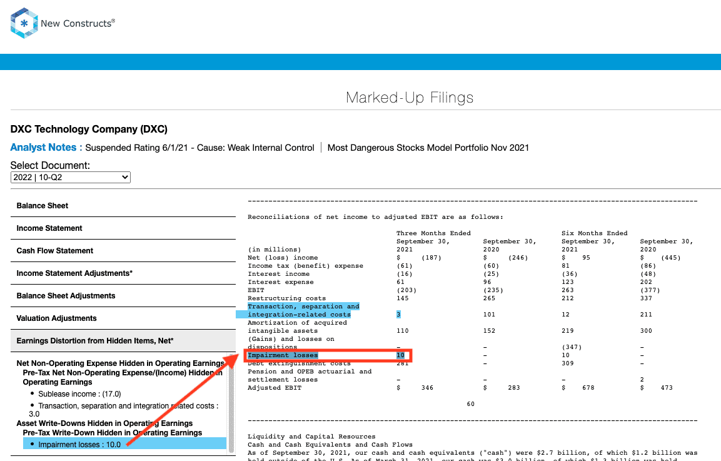Viewport: 721px width, 461px height.
Task: Open the Valuation Adjustments section
Action: (x=123, y=318)
